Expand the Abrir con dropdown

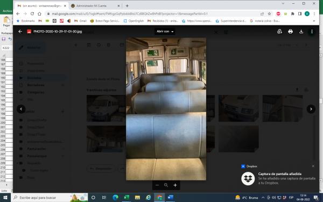165,31
